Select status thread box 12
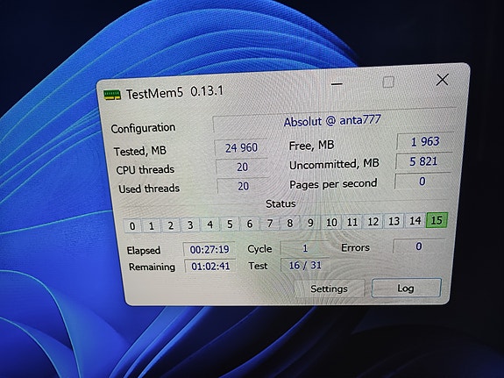Viewport: 504px width, 378px height. [x=373, y=221]
